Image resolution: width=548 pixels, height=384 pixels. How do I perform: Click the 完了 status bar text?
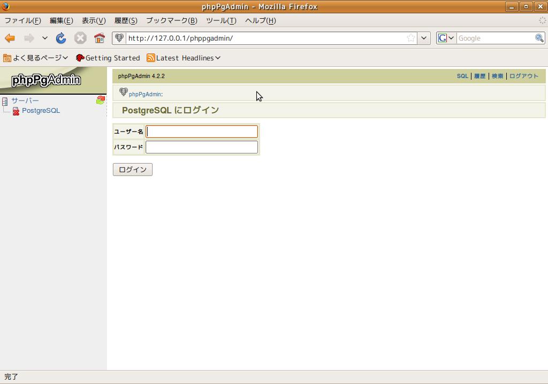[x=11, y=377]
